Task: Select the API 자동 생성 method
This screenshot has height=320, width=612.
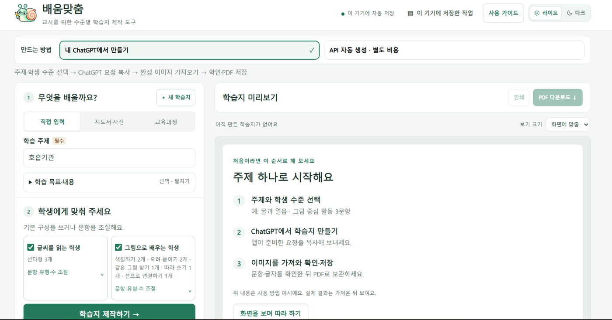Action: click(x=454, y=50)
